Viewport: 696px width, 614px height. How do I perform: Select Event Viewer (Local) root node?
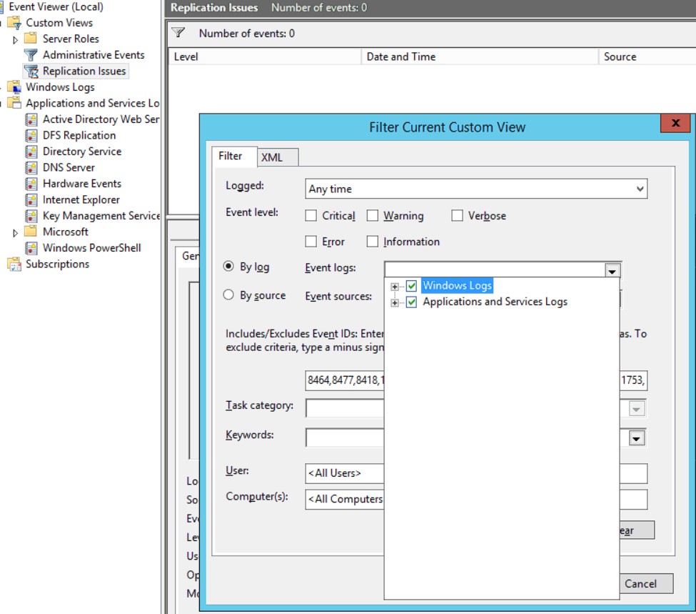coord(56,6)
